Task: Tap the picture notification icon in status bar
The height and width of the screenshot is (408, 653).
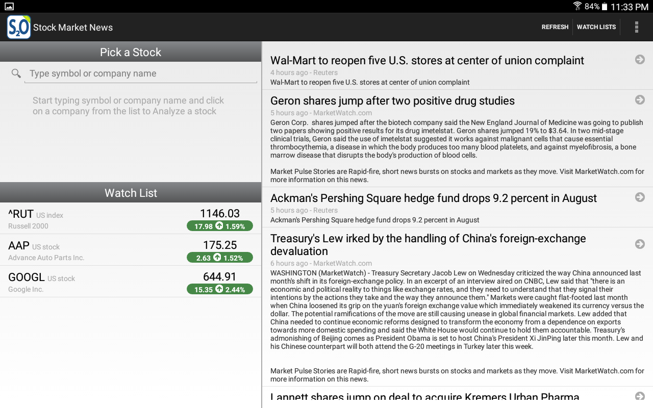Action: (9, 6)
